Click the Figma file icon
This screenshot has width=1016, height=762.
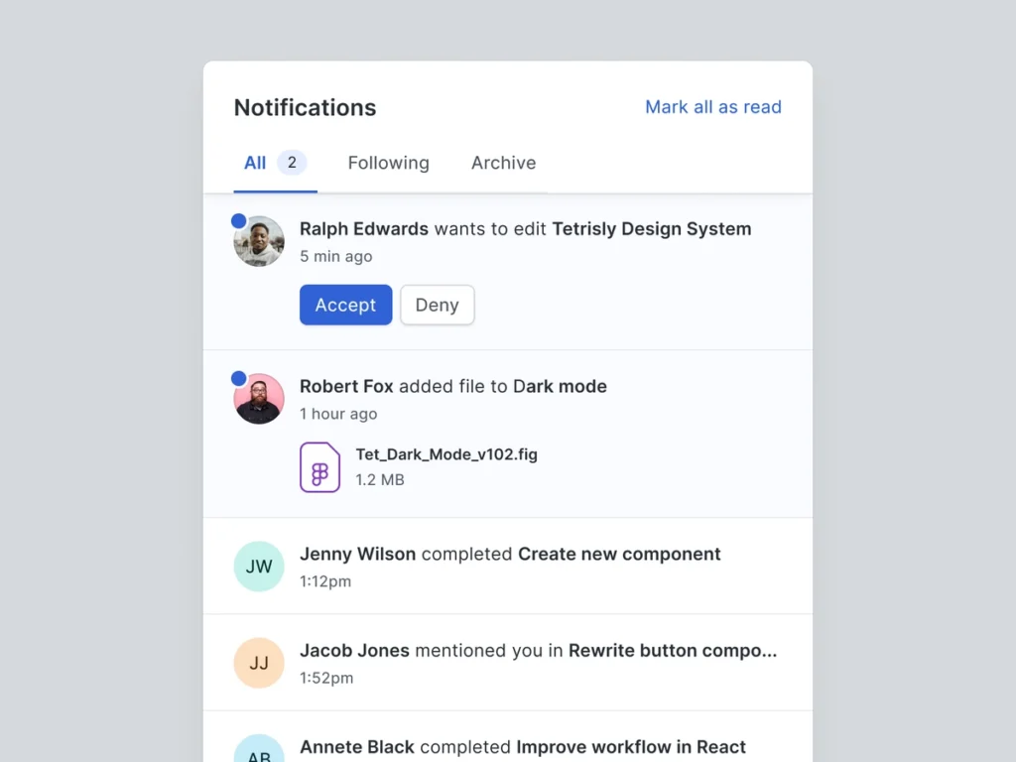(x=319, y=467)
